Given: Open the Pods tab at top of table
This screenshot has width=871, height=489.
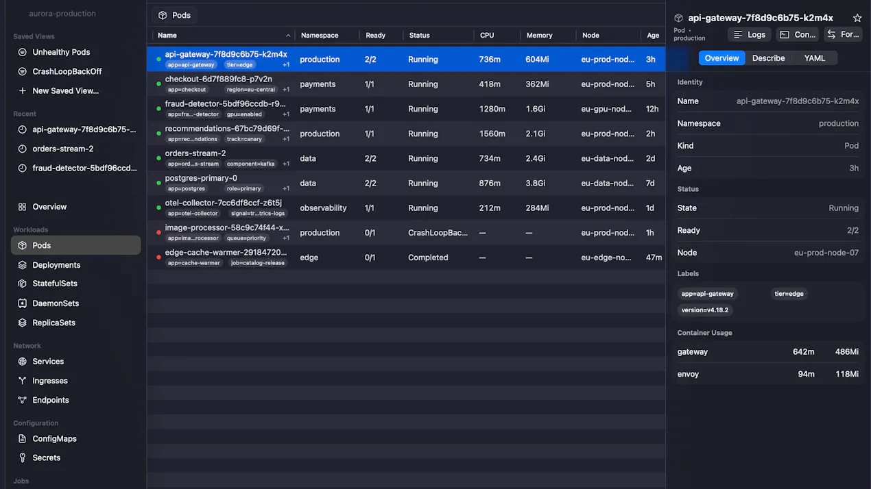Looking at the screenshot, I should (x=174, y=15).
